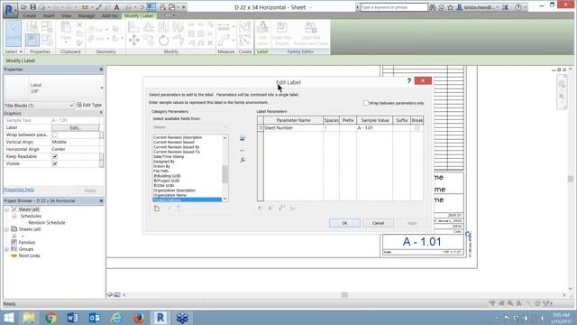Collapse the Sheets (all) tree node
577x325 pixels.
[6, 229]
